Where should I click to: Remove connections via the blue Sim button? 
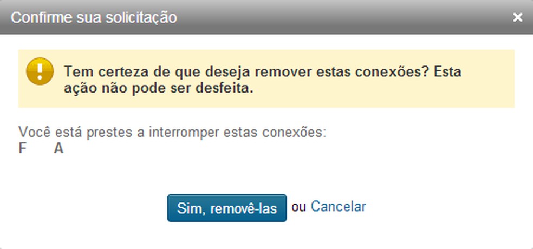[x=227, y=208]
